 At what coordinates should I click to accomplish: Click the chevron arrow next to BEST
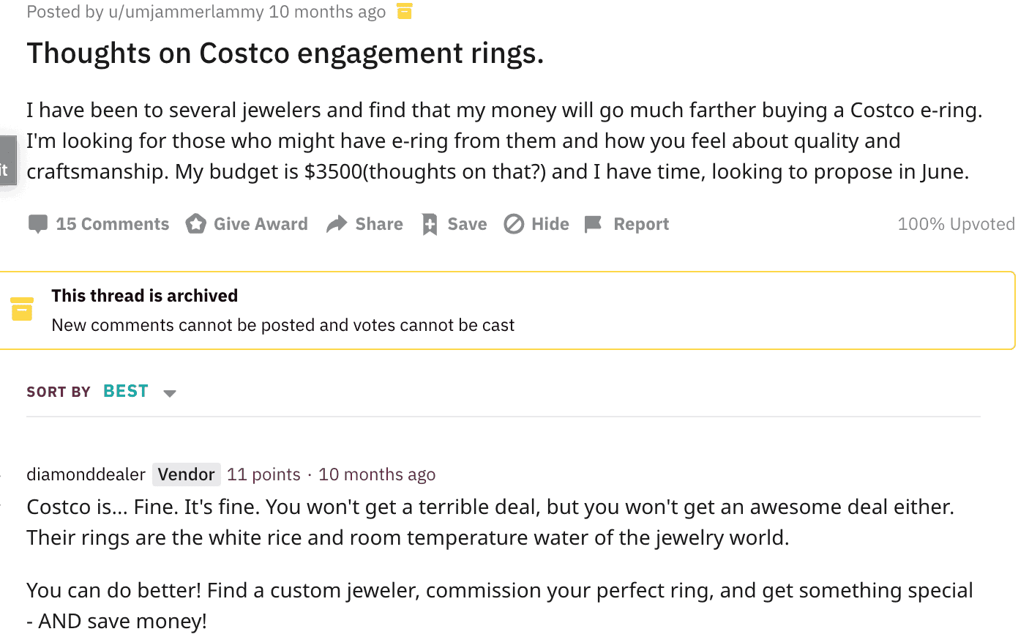(170, 392)
